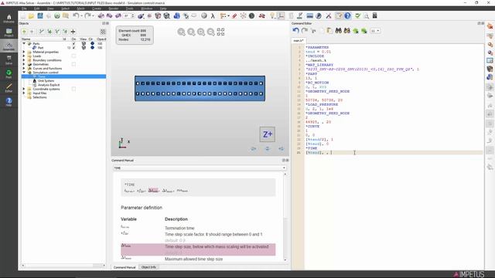495x278 pixels.
Task: Select the main.k editor tab
Action: pos(298,41)
